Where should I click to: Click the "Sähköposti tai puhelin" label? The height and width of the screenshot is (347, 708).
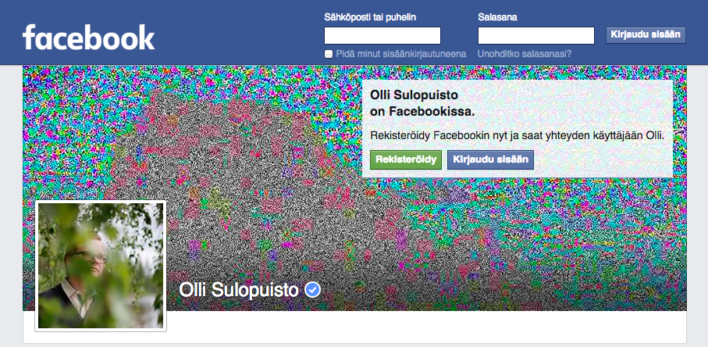[370, 17]
